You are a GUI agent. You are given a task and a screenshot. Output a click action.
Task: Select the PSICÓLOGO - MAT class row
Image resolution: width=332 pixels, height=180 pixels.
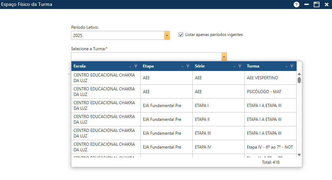264,92
